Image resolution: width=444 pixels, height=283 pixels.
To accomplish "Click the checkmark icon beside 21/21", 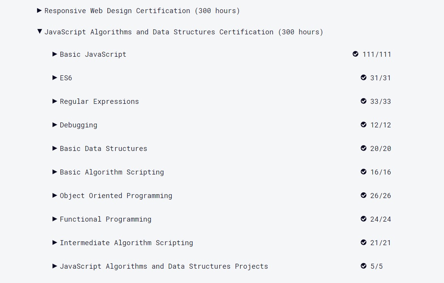I will (363, 242).
